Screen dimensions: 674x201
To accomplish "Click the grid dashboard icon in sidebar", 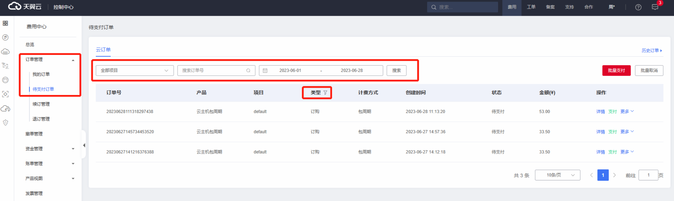I will click(x=5, y=23).
